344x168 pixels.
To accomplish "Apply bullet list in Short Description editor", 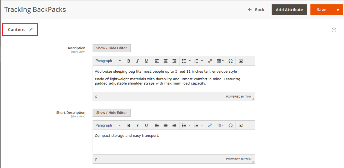I will click(184, 125).
